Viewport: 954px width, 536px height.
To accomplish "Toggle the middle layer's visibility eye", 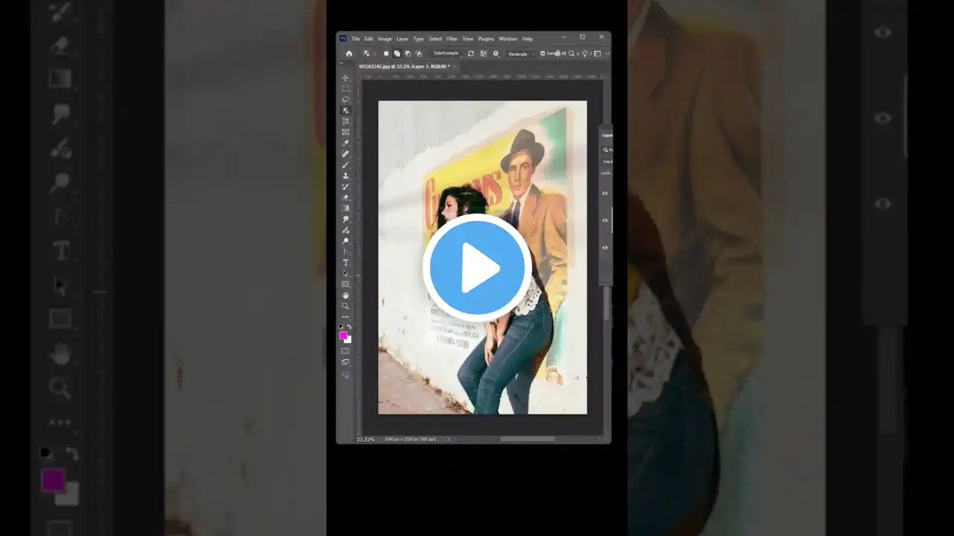I will [x=605, y=220].
